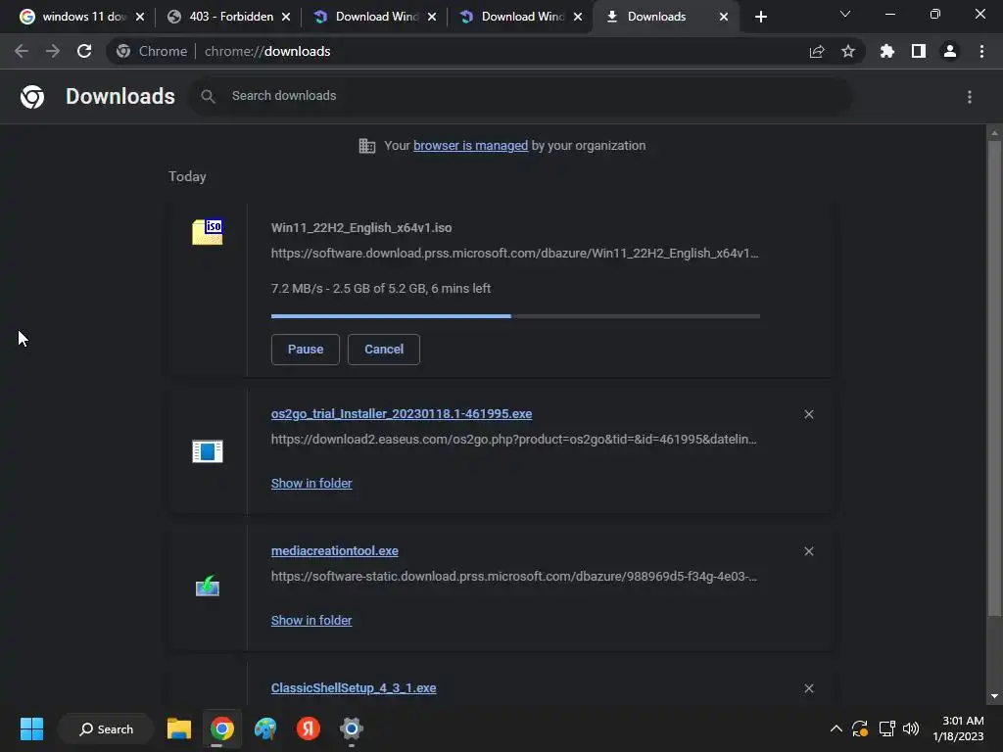Open the mediacreationtool.exe link
The image size is (1003, 752).
tap(335, 550)
